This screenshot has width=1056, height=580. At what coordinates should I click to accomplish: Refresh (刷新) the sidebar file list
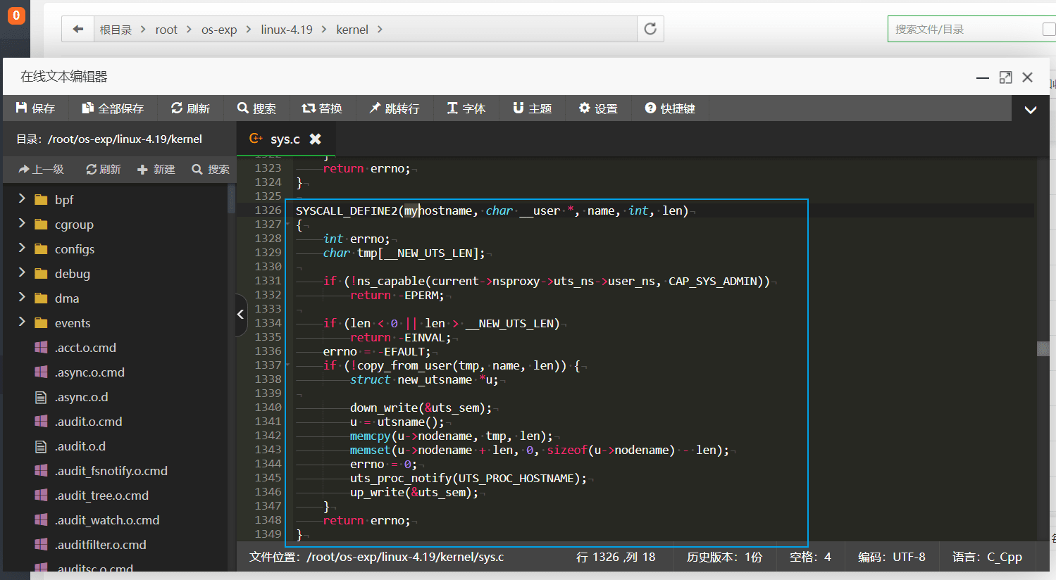pyautogui.click(x=104, y=169)
